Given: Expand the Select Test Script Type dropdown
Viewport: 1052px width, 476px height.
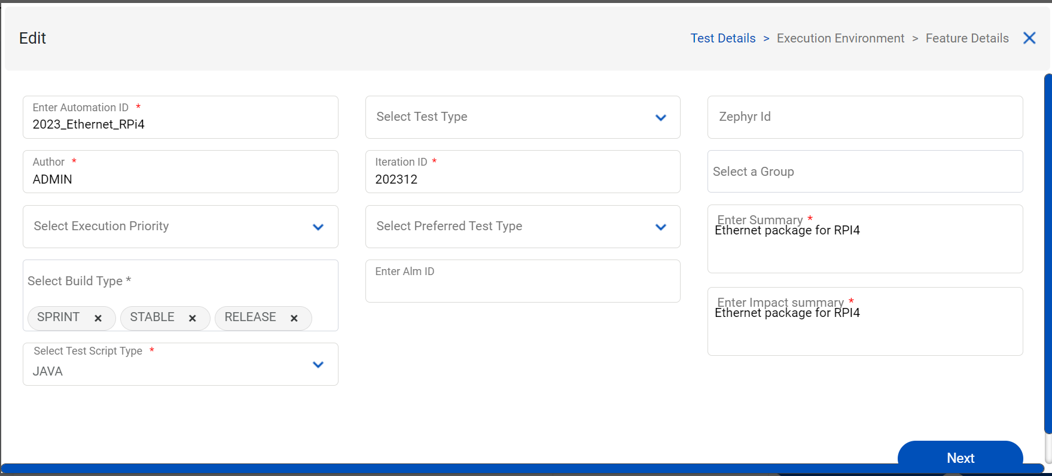Looking at the screenshot, I should point(318,365).
